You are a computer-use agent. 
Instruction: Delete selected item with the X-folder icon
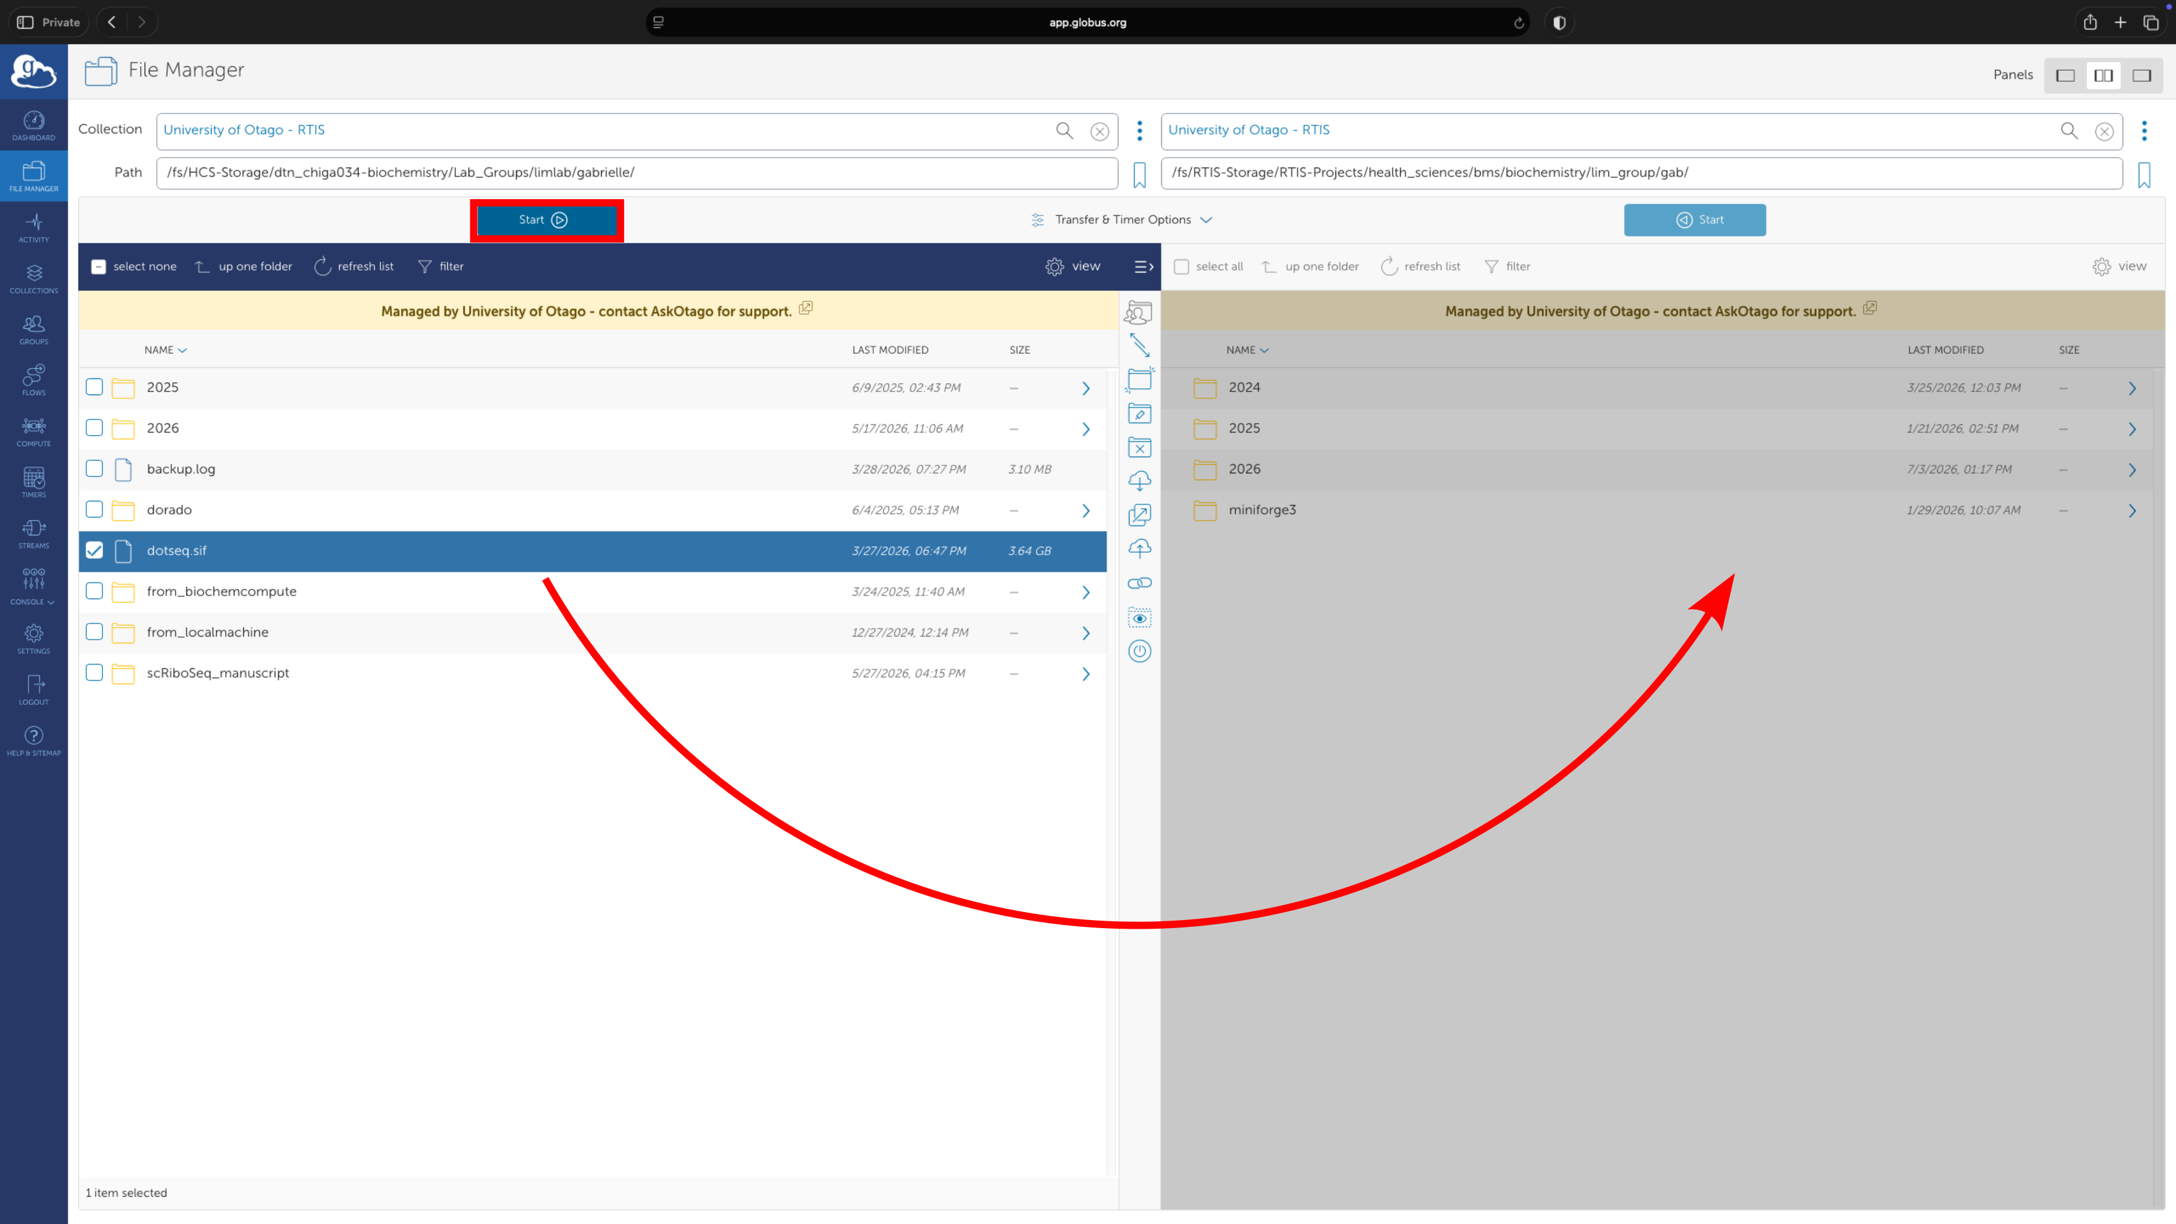click(1139, 448)
